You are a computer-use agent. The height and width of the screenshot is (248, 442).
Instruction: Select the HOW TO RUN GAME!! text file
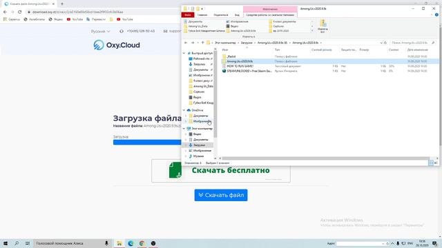coord(240,66)
